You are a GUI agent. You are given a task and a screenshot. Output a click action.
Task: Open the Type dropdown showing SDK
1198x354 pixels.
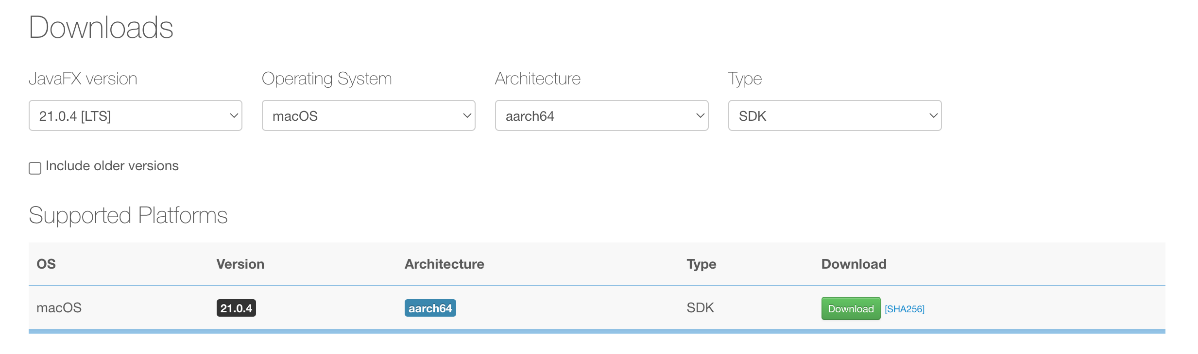(x=835, y=115)
